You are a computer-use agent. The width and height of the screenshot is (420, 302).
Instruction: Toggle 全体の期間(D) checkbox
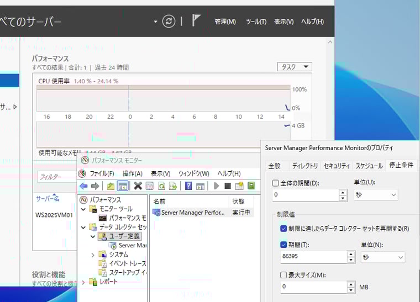click(276, 183)
